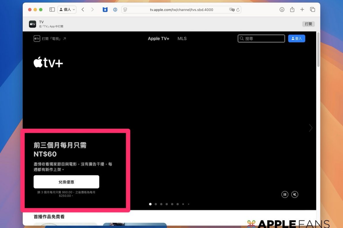Image resolution: width=343 pixels, height=228 pixels.
Task: Open the 打開「電視」 link
Action: pyautogui.click(x=50, y=38)
